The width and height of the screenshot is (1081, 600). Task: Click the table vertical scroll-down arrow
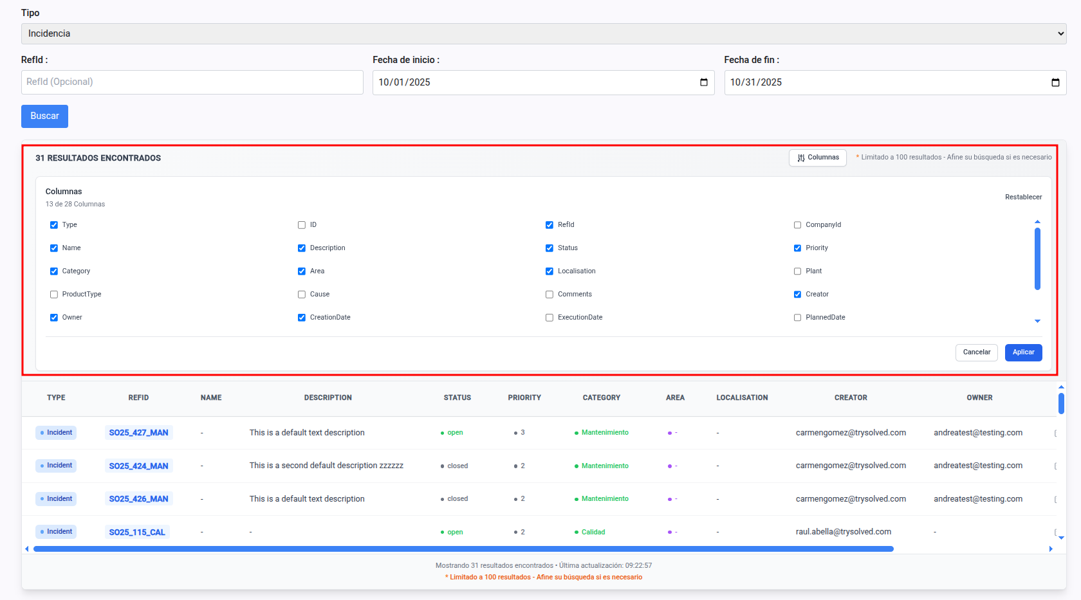point(1061,538)
